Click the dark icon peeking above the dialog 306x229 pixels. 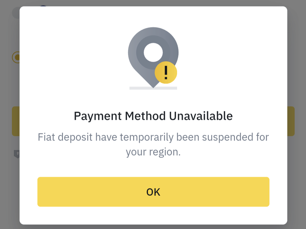(43, 6)
